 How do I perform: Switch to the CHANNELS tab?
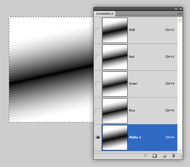[x=104, y=14]
